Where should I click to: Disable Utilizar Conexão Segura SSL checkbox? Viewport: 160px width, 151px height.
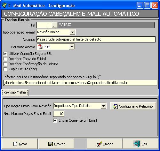(5, 54)
